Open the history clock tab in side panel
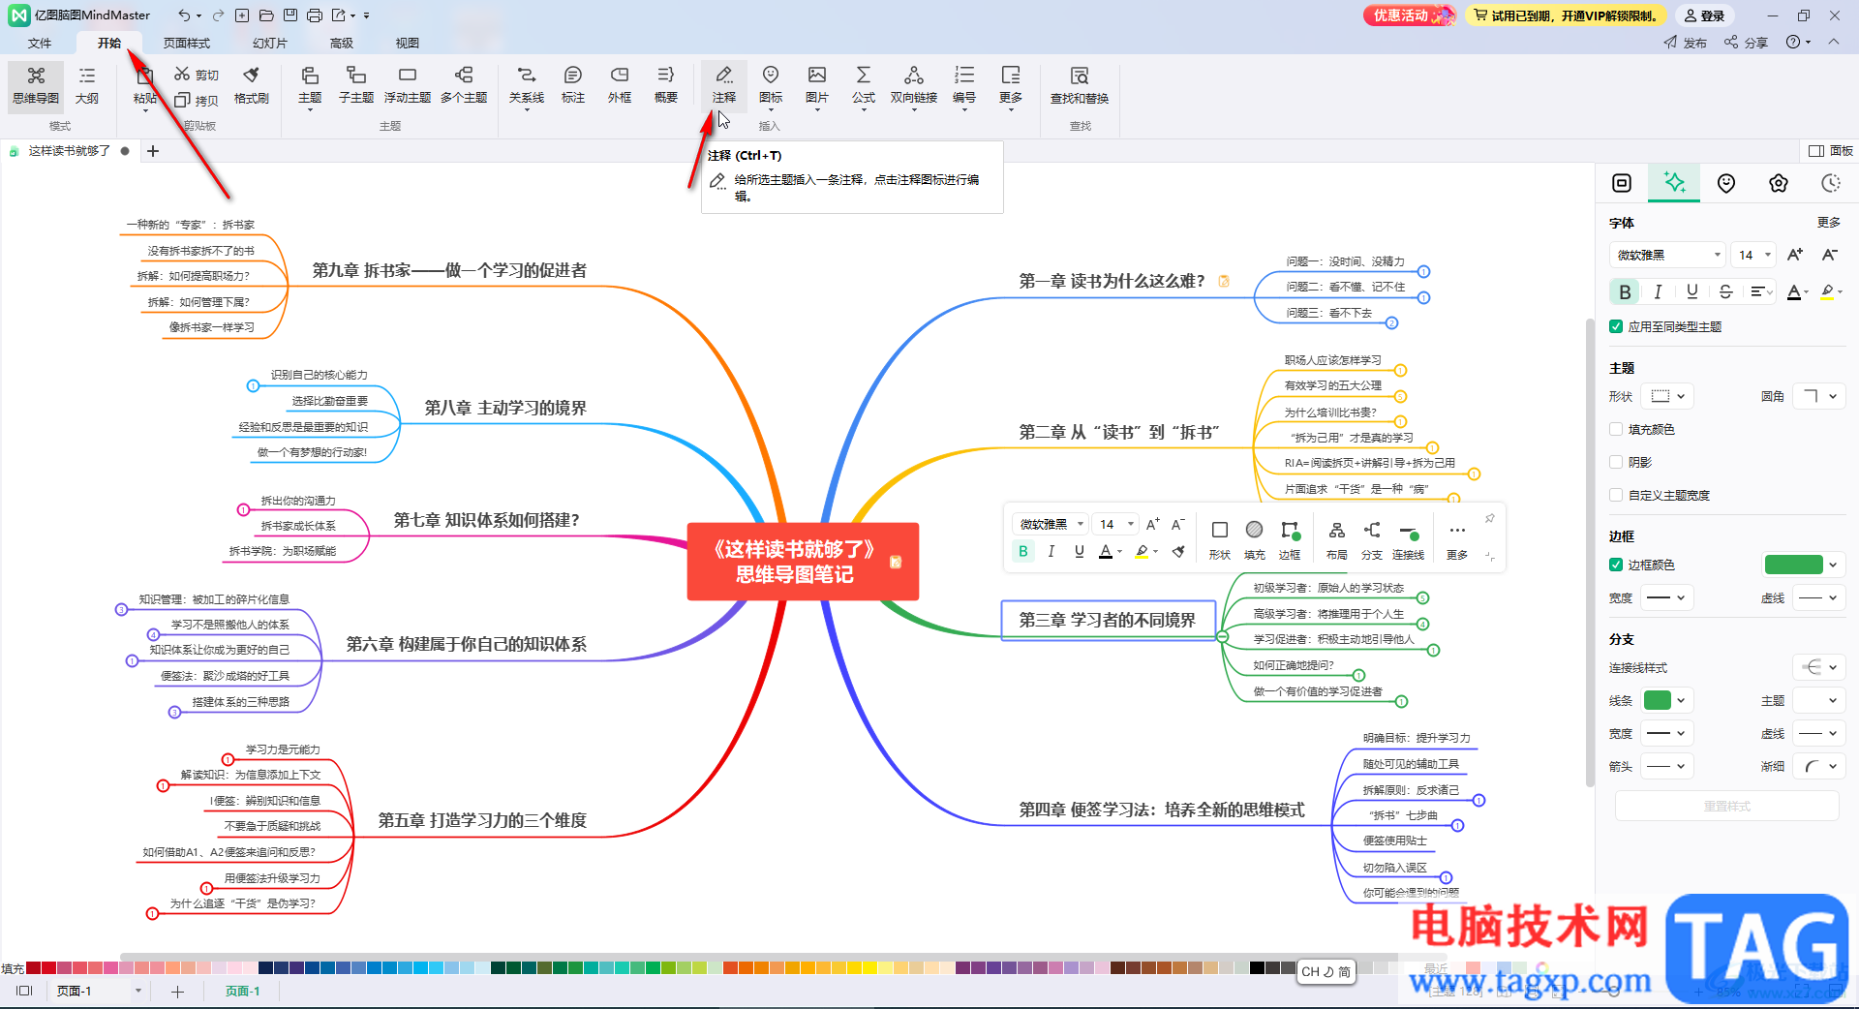This screenshot has width=1859, height=1009. pyautogui.click(x=1830, y=183)
